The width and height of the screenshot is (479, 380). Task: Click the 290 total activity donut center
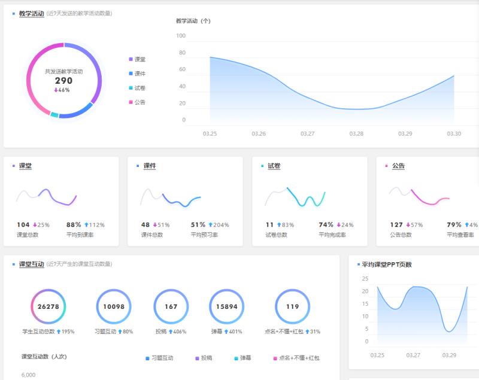(63, 80)
